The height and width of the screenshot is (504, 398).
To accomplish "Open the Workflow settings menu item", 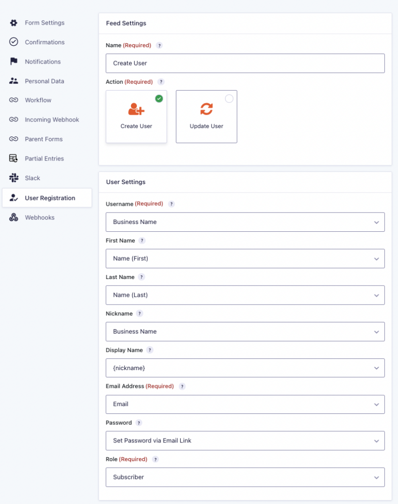I will 38,100.
